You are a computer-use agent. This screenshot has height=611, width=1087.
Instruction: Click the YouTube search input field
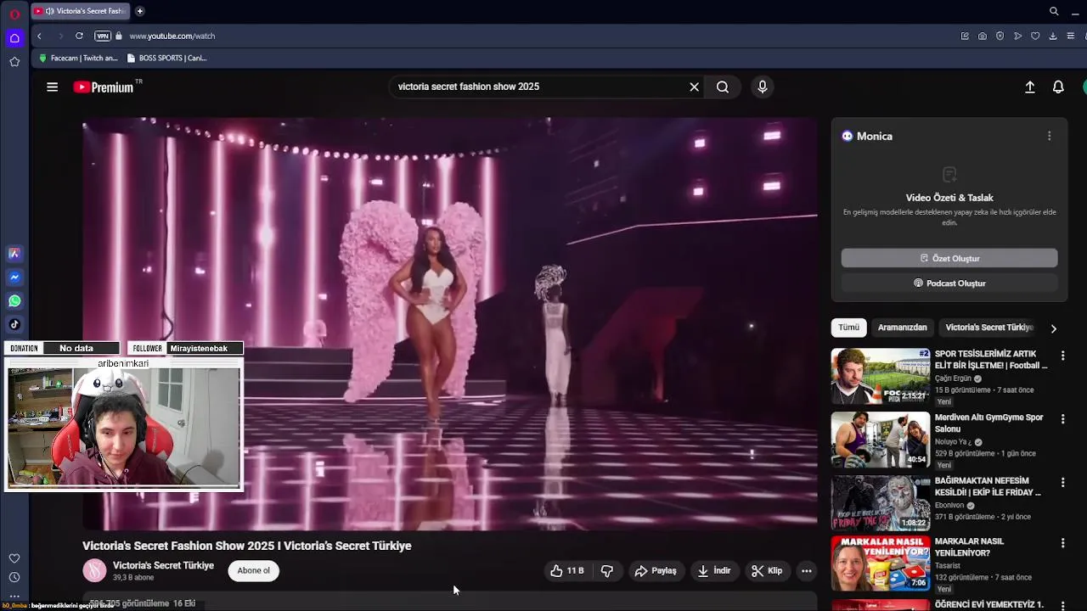[x=540, y=87]
